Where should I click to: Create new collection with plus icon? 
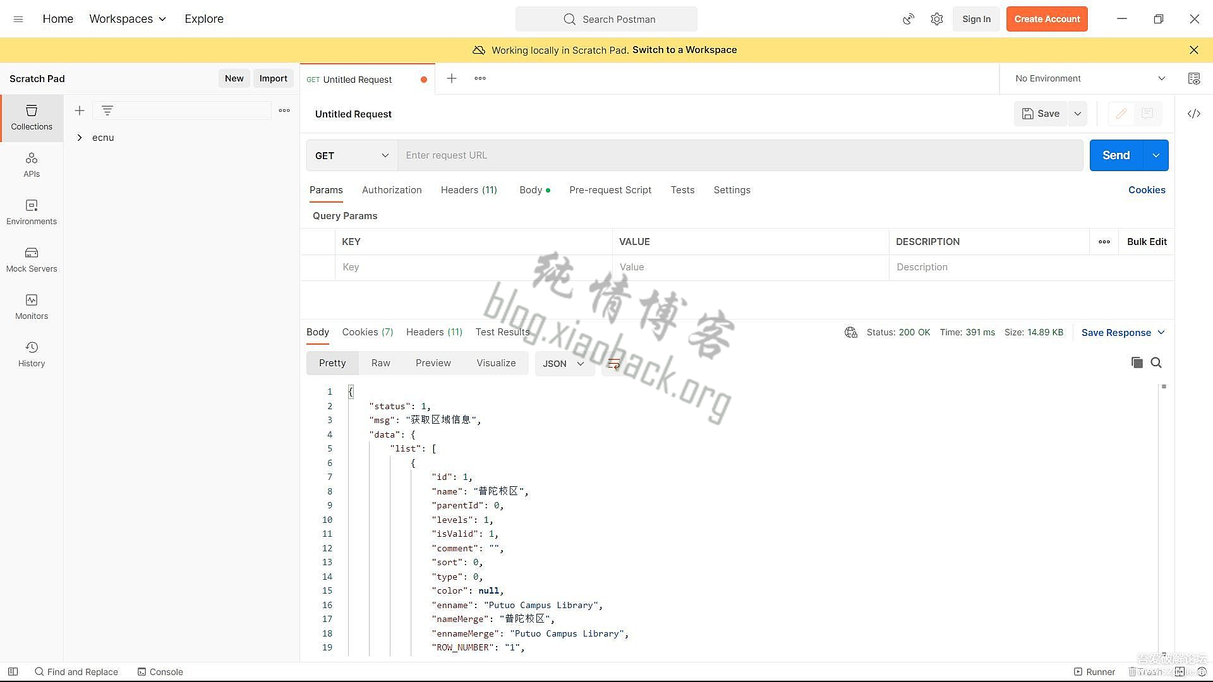(80, 111)
